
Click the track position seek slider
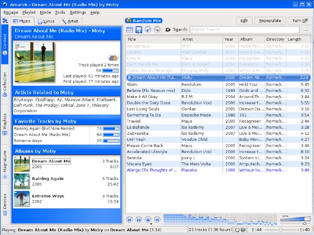tap(280, 230)
